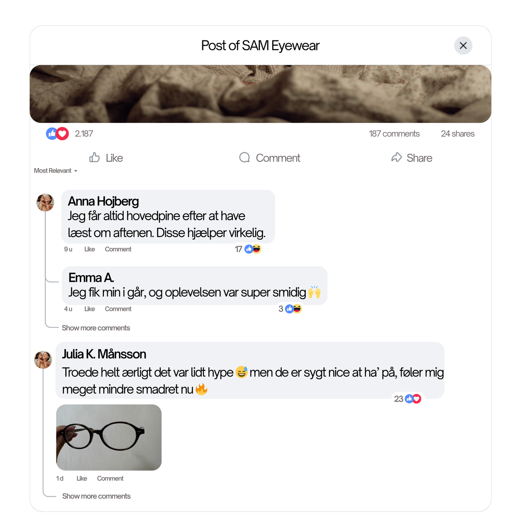
Task: View reactions on Emma A.'s comment
Action: (x=293, y=309)
